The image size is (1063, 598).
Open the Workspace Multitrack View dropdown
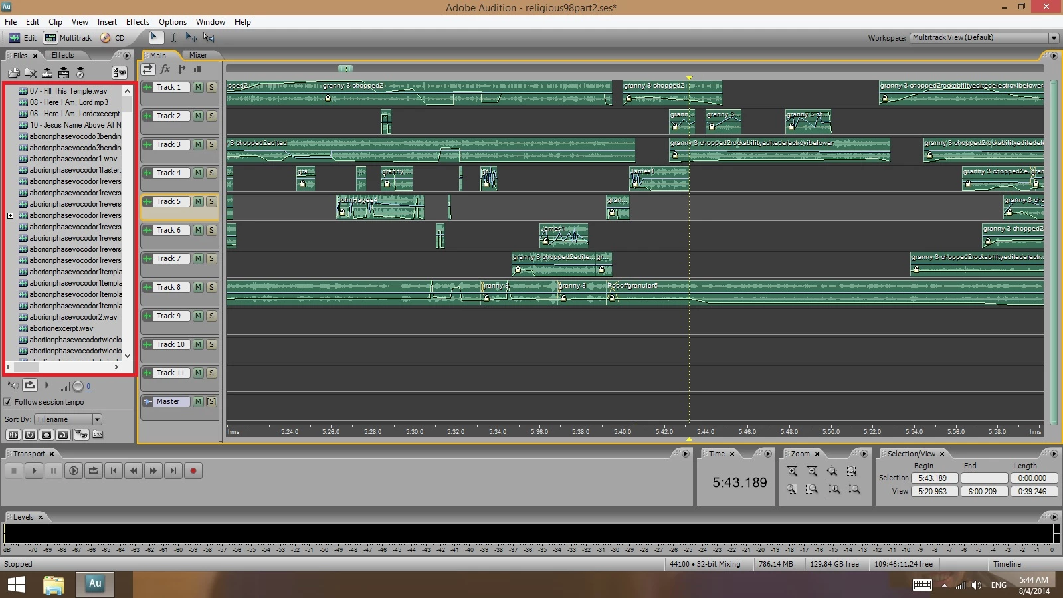[1054, 38]
